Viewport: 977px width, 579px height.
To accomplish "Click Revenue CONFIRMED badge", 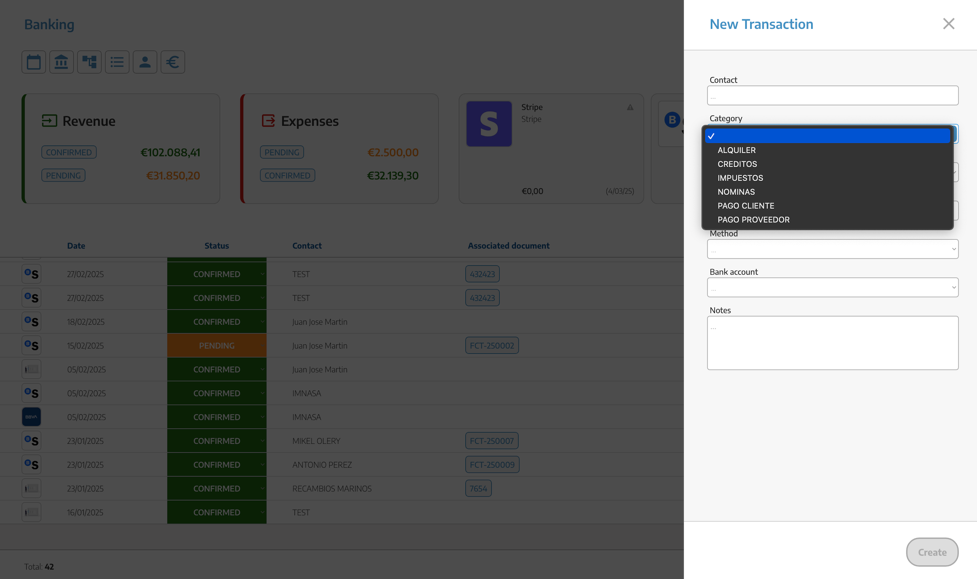I will click(x=69, y=152).
